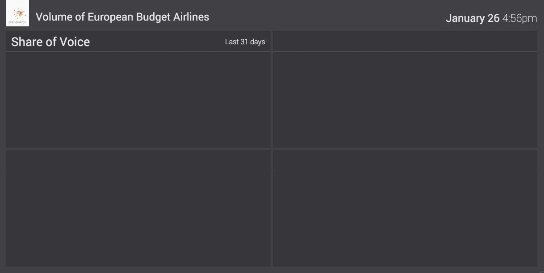Click the "January 26" date text
Image resolution: width=544 pixels, height=273 pixels.
point(473,18)
